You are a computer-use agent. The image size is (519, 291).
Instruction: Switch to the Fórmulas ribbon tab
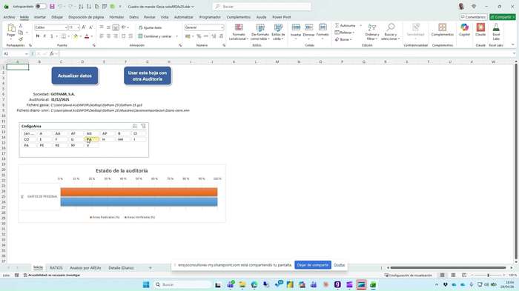116,17
